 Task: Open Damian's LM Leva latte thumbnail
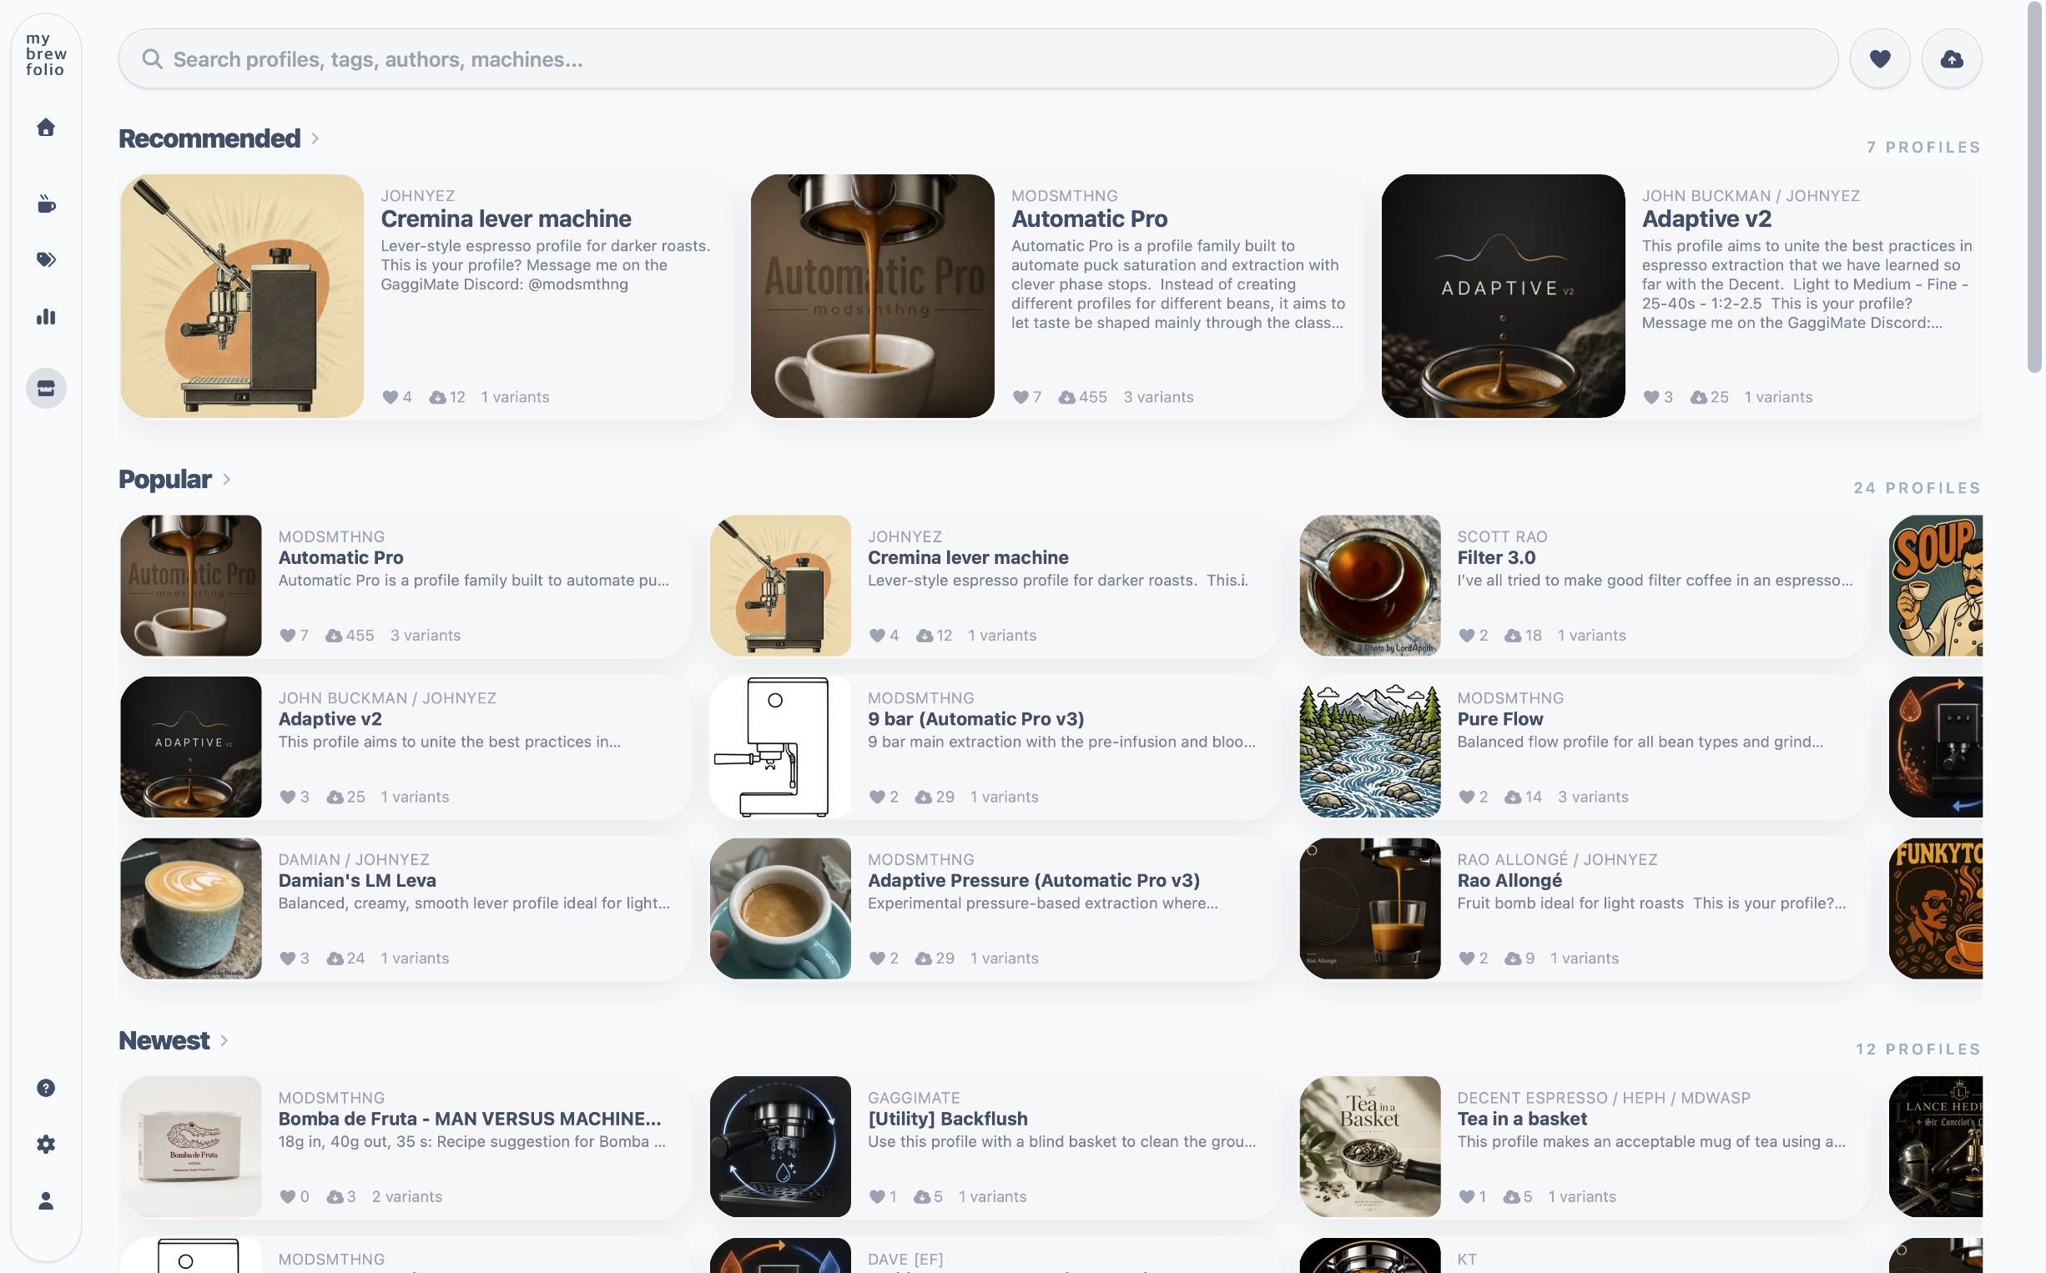191,908
